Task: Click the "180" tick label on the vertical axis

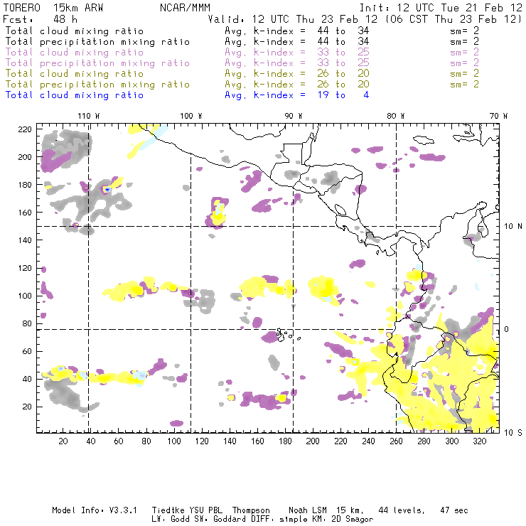Action: pyautogui.click(x=25, y=185)
